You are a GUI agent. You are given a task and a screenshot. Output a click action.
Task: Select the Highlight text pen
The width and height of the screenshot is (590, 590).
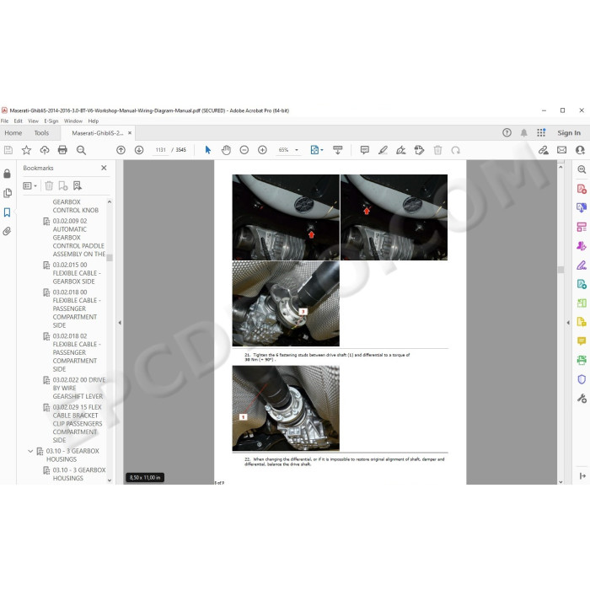(383, 150)
